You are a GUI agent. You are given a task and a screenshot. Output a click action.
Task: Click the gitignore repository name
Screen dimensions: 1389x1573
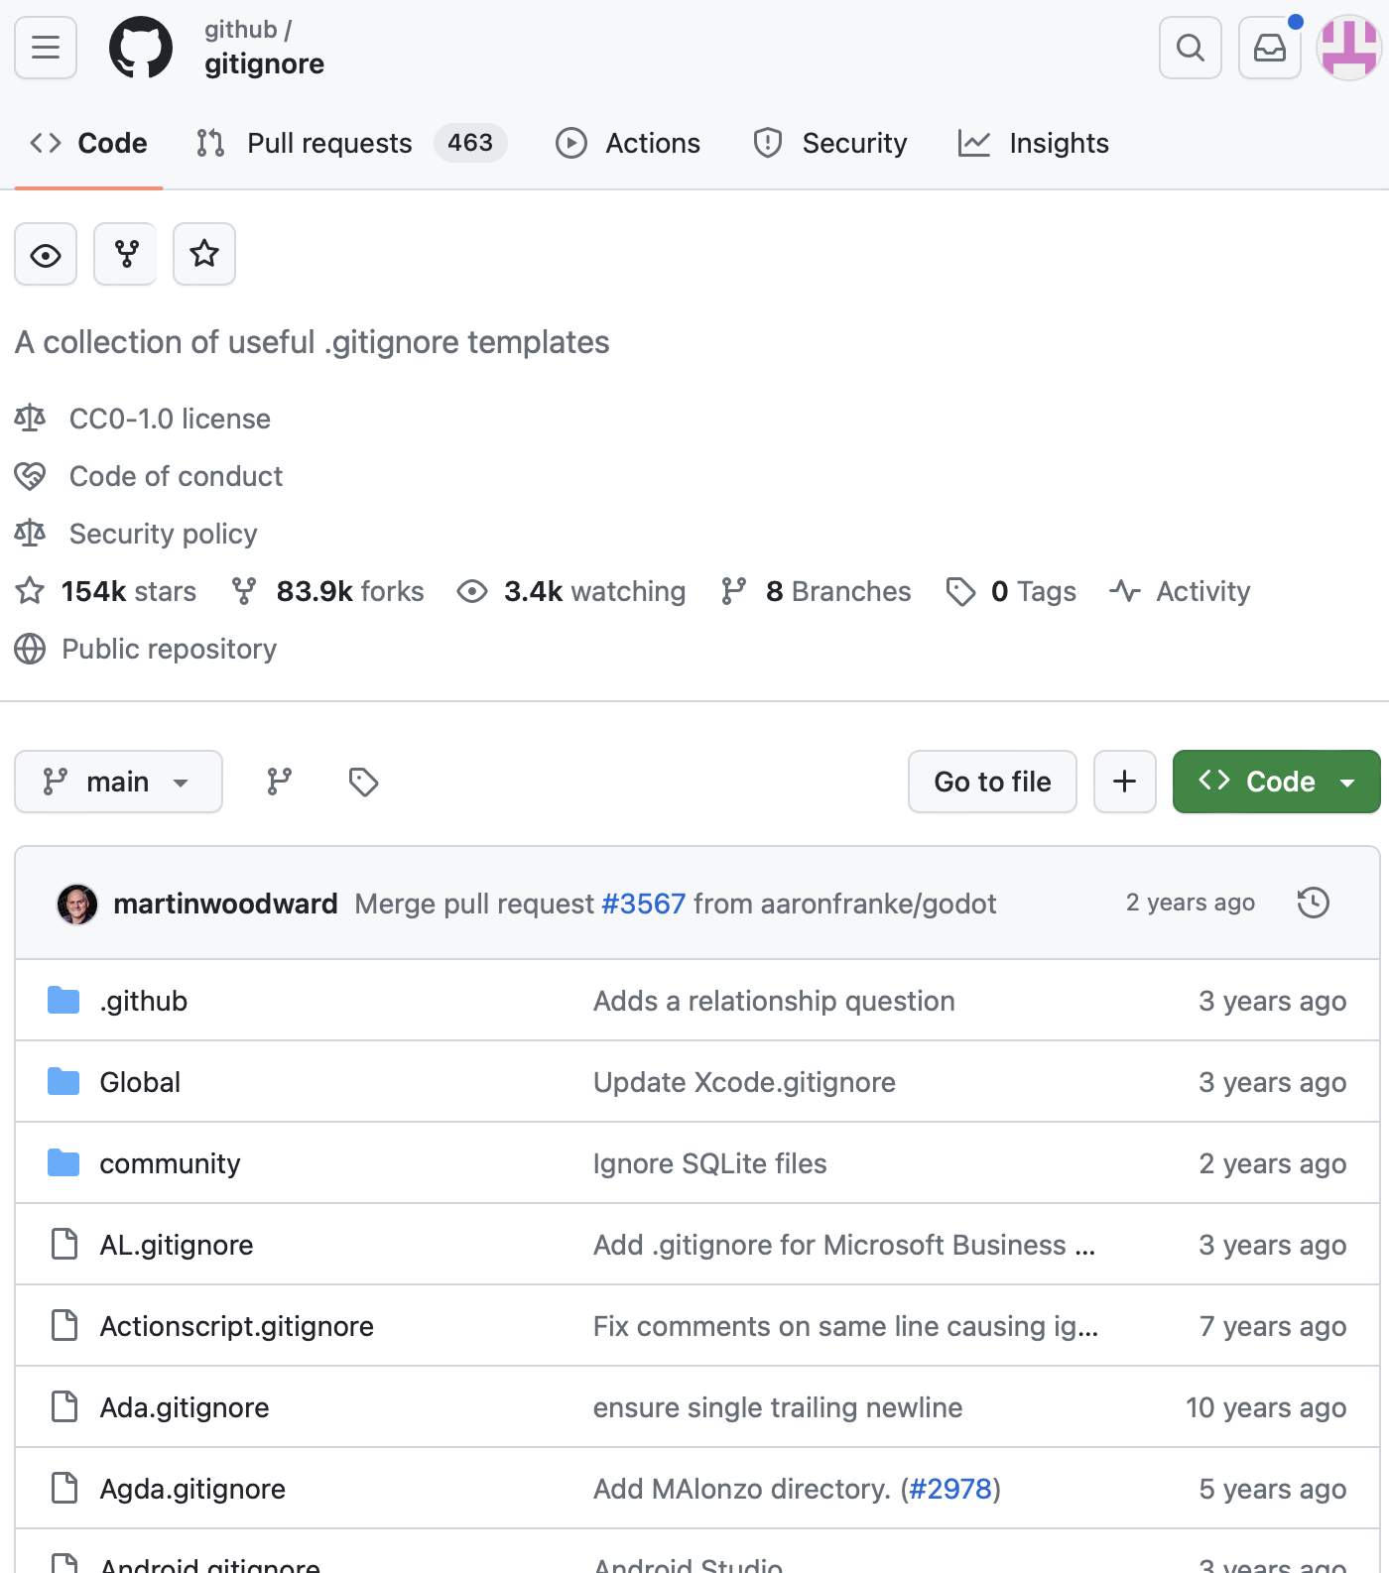264,64
